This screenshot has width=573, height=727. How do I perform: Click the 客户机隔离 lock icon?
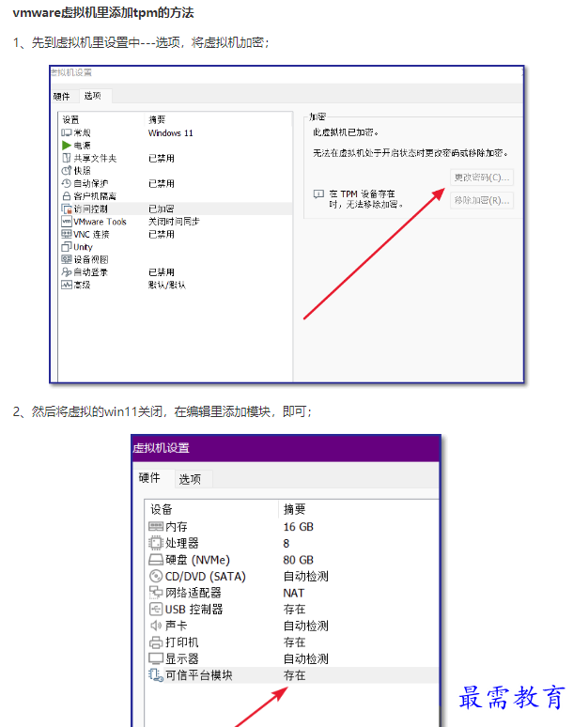(67, 196)
